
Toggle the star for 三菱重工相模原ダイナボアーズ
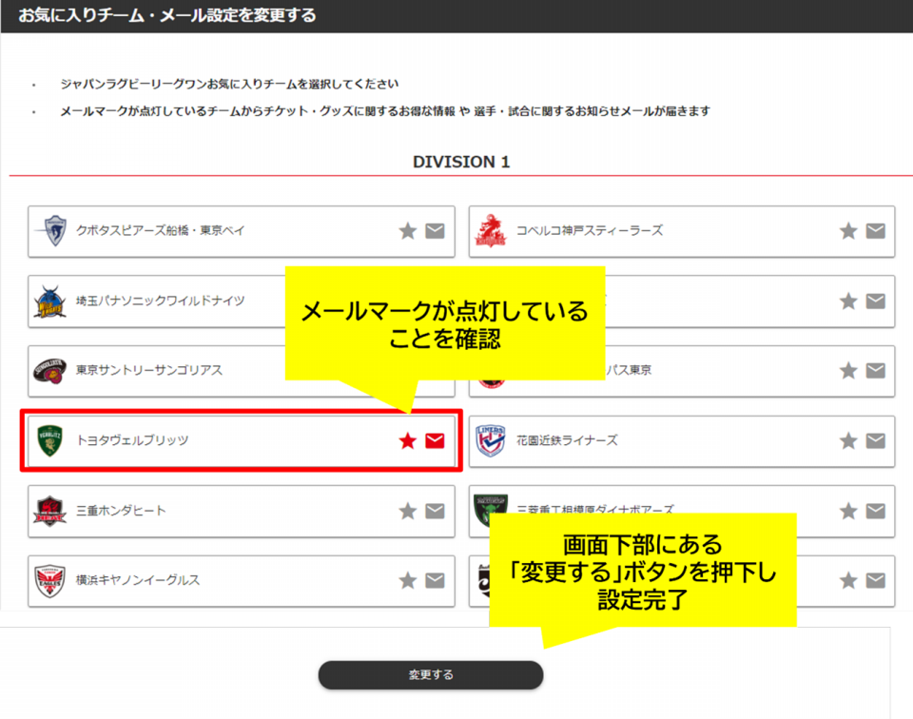pos(848,511)
